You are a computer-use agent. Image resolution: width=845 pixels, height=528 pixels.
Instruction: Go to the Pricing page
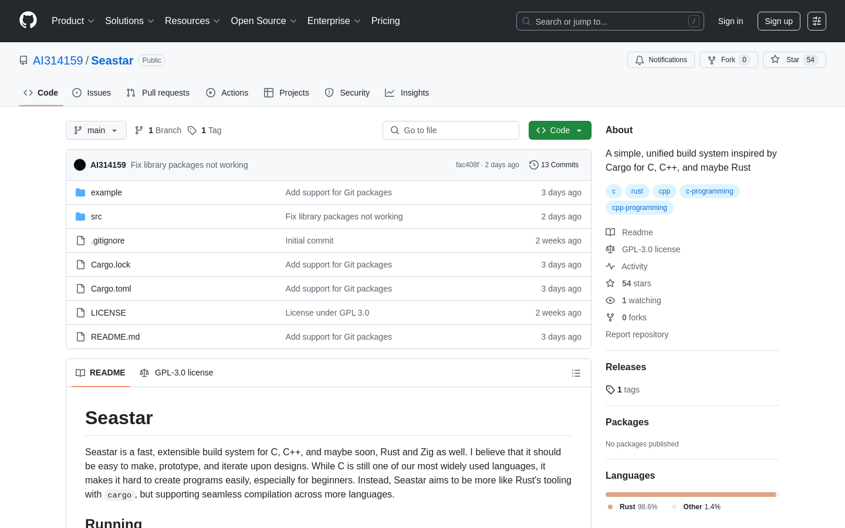[x=386, y=21]
